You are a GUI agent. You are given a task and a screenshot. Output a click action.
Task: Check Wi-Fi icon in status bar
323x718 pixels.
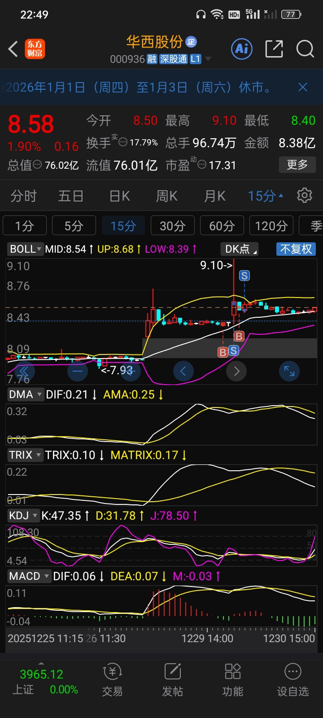tap(218, 14)
